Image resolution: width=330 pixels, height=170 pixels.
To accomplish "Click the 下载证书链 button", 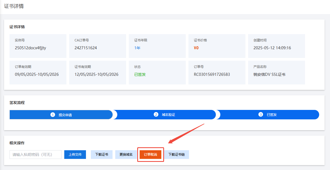I will click(x=177, y=155).
